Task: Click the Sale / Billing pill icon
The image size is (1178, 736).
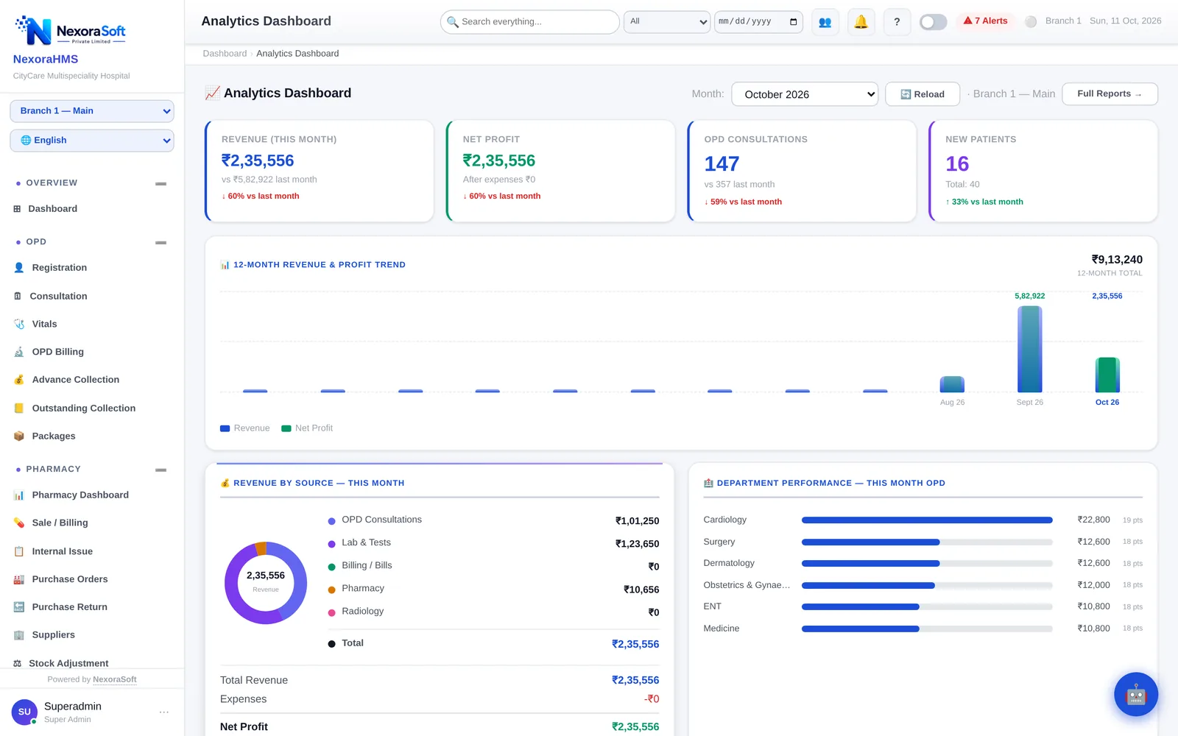Action: 19,523
